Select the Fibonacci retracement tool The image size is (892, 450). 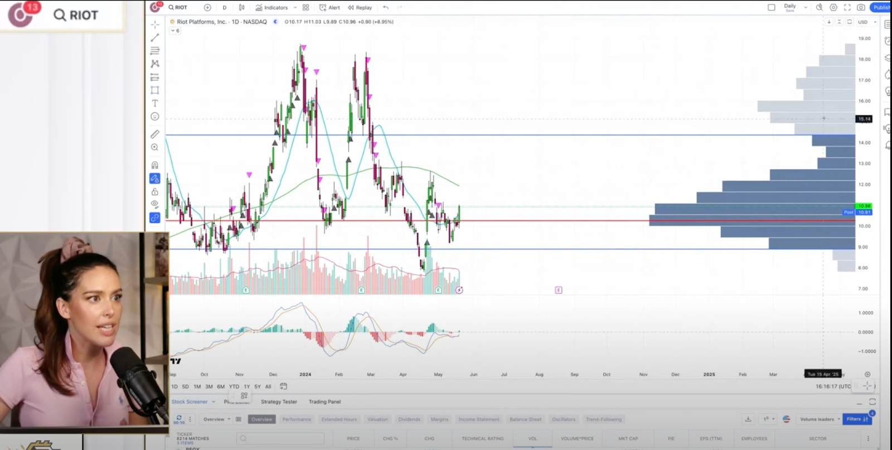155,50
